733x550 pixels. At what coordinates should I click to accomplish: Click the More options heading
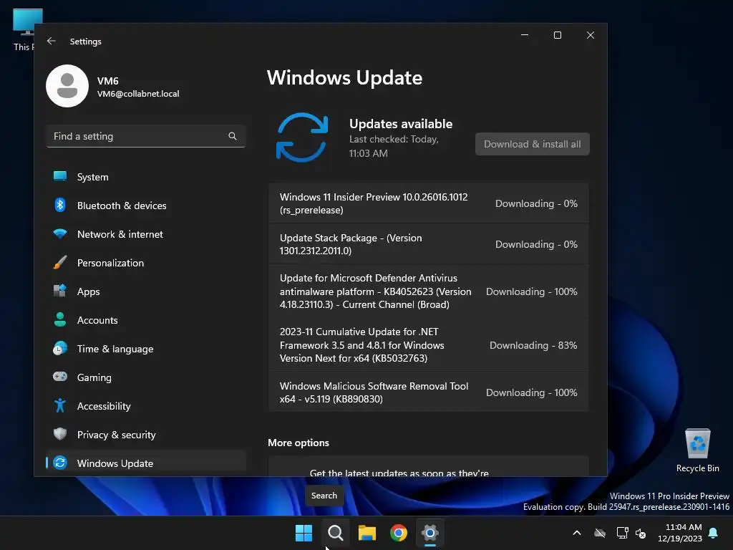click(298, 443)
